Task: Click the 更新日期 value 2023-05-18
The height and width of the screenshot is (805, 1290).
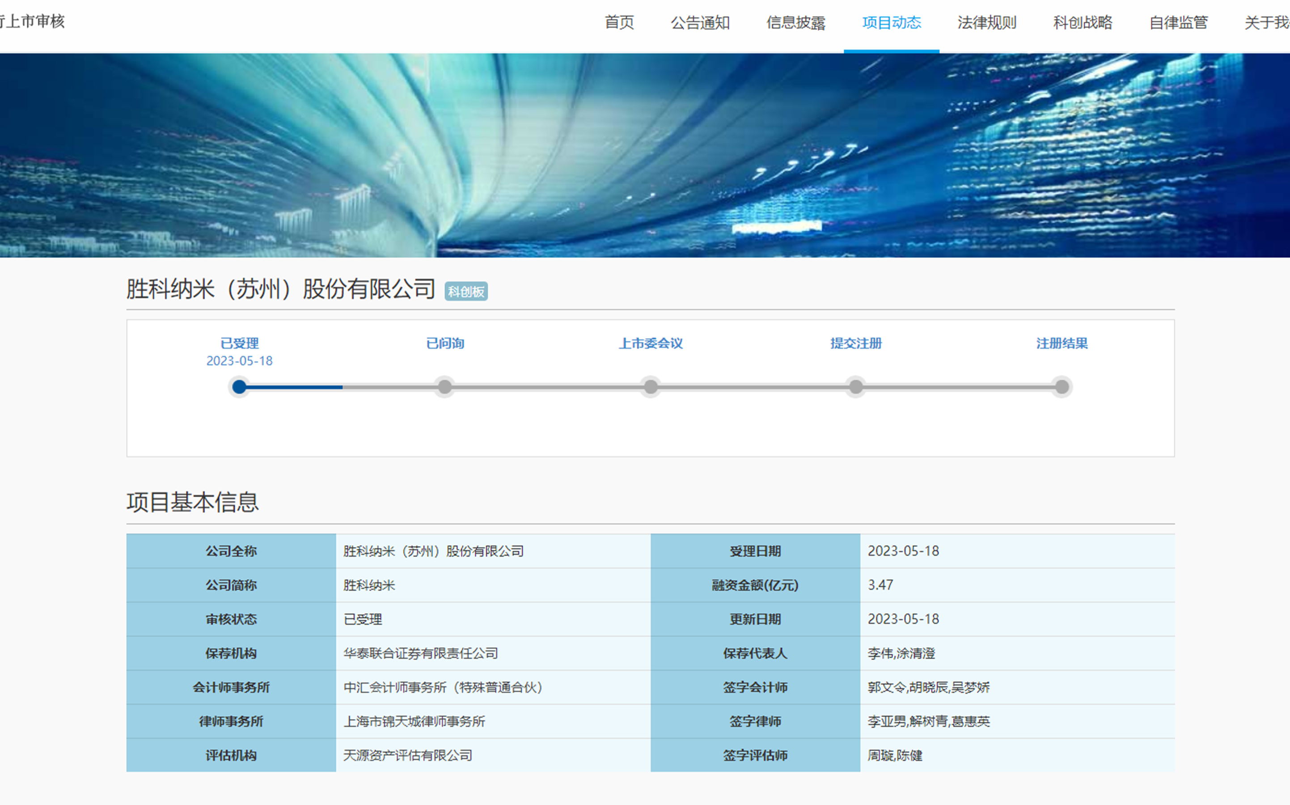Action: [903, 619]
